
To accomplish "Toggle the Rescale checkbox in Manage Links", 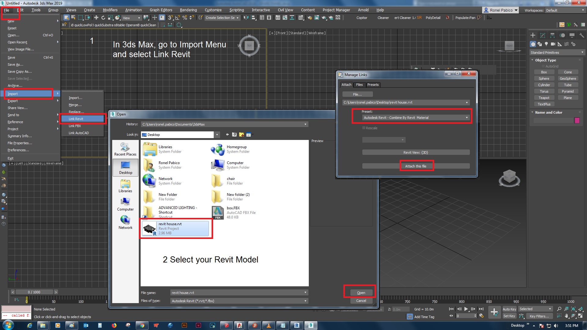I will click(364, 128).
